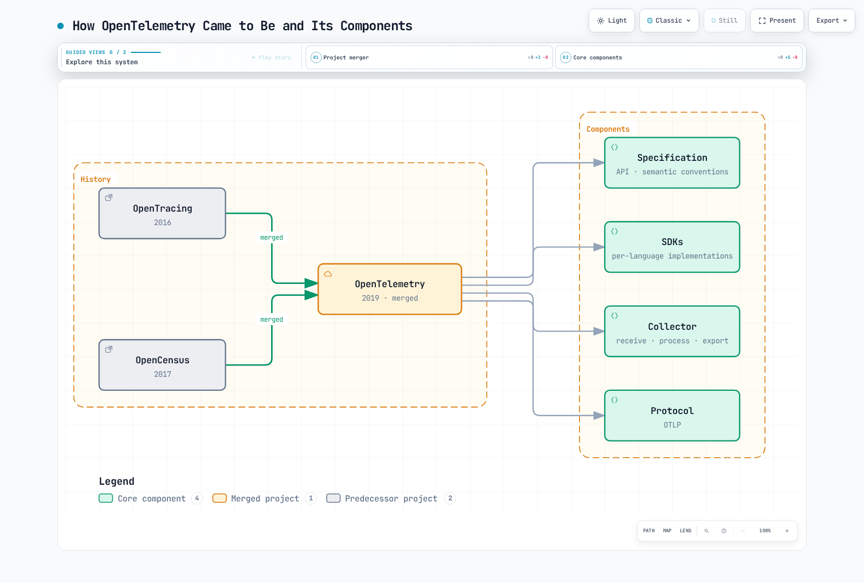Click the OpenTracing external-link icon
The height and width of the screenshot is (583, 864).
(x=109, y=198)
